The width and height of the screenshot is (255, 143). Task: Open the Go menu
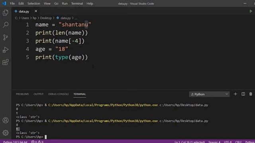[x=56, y=4]
